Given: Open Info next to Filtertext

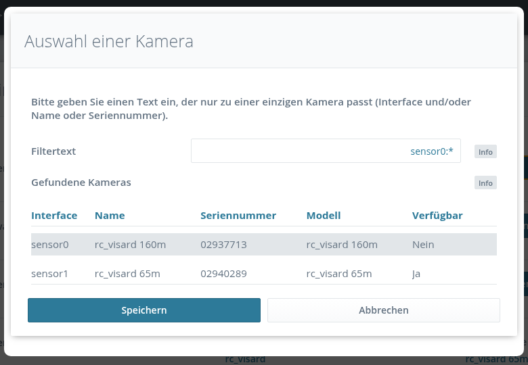Looking at the screenshot, I should pos(485,152).
